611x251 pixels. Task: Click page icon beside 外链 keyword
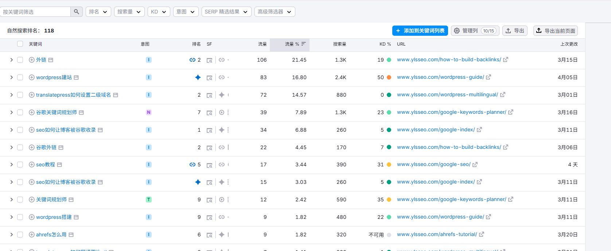click(x=51, y=60)
